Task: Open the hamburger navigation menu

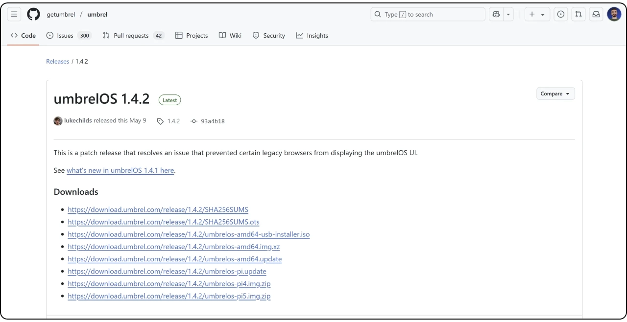Action: [x=14, y=14]
